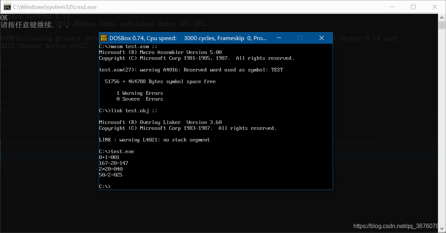Maximize the DOSBox 0.74 window
This screenshot has height=233, width=446.
300,38
